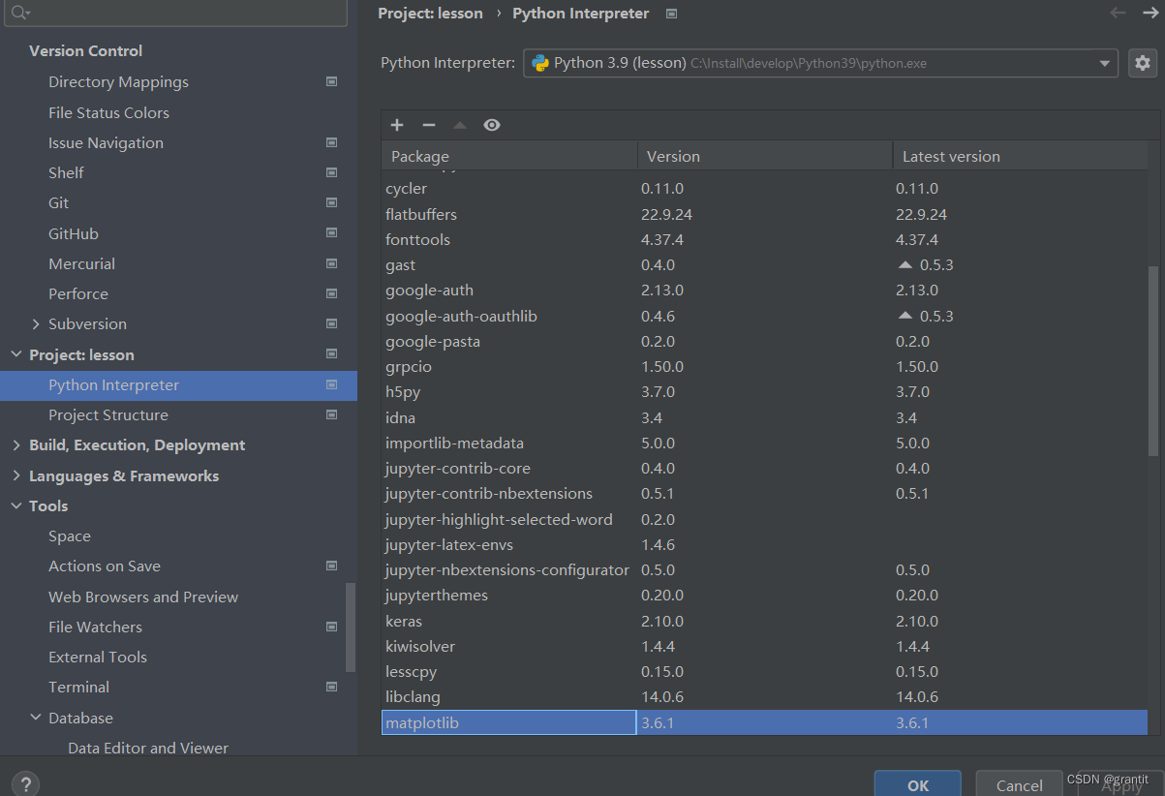The height and width of the screenshot is (796, 1165).
Task: Select the jupyterthemes package row
Action: 765,596
